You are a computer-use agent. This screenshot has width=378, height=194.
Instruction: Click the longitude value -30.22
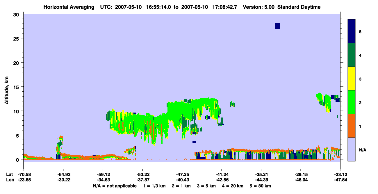(x=63, y=180)
